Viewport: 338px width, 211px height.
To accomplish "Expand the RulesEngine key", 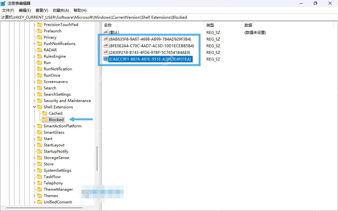I will (x=34, y=56).
